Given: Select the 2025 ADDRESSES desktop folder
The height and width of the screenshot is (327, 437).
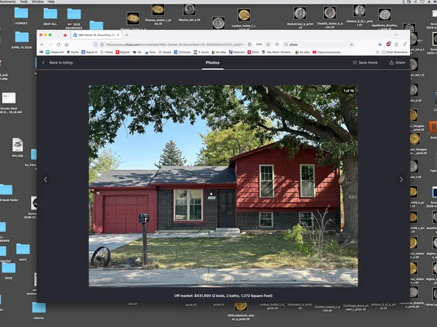Looking at the screenshot, I should [74, 18].
